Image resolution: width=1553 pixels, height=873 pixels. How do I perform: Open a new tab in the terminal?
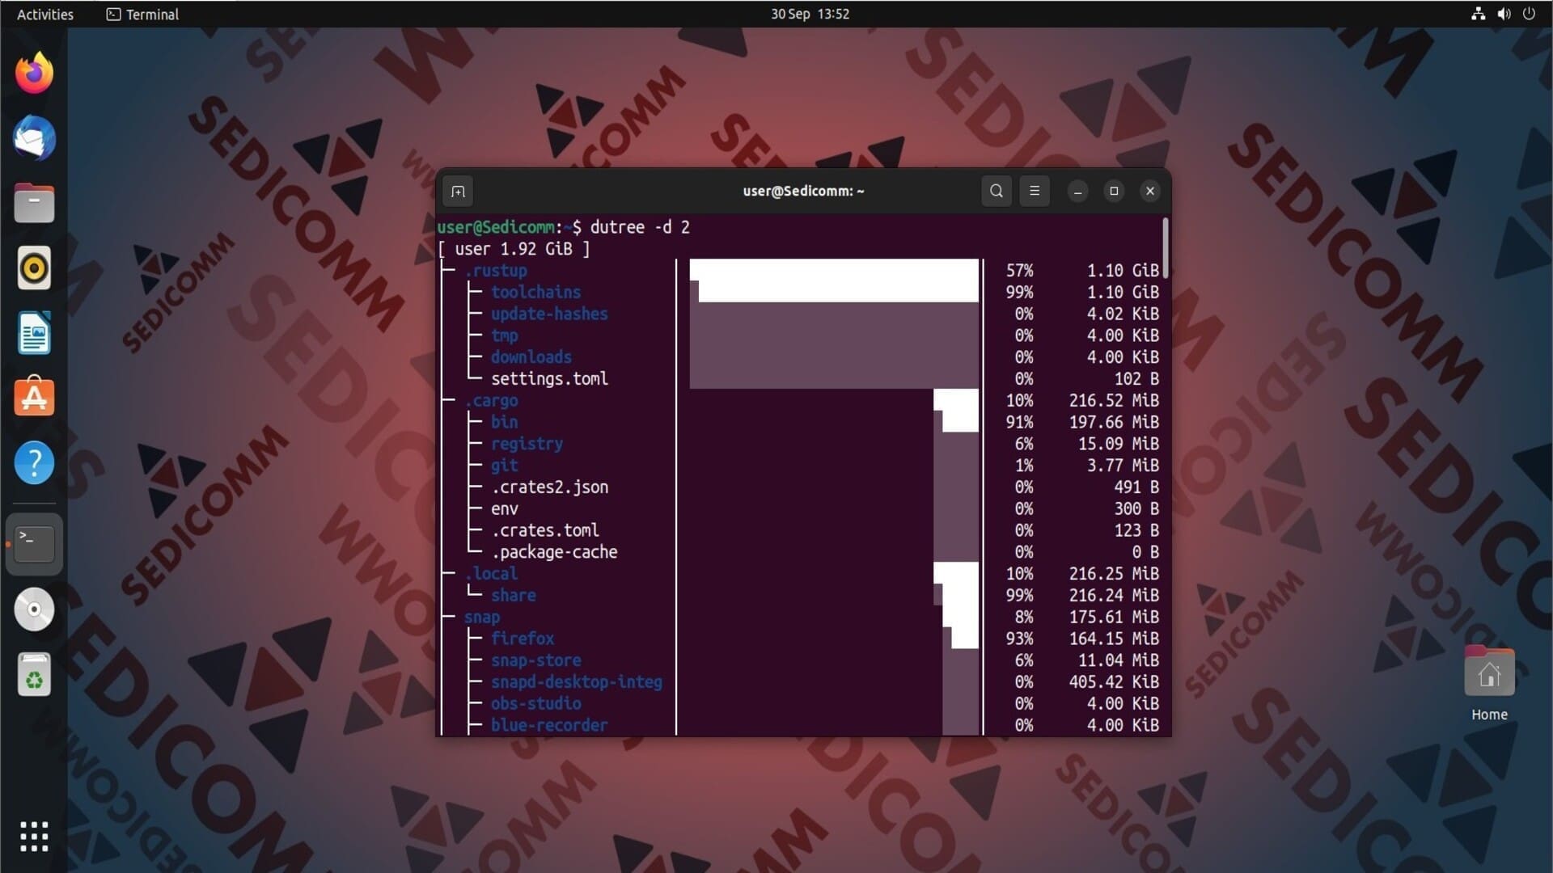[458, 192]
